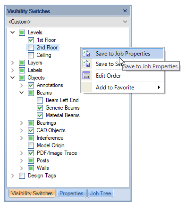Expand the Annotations node

pyautogui.click(x=22, y=85)
